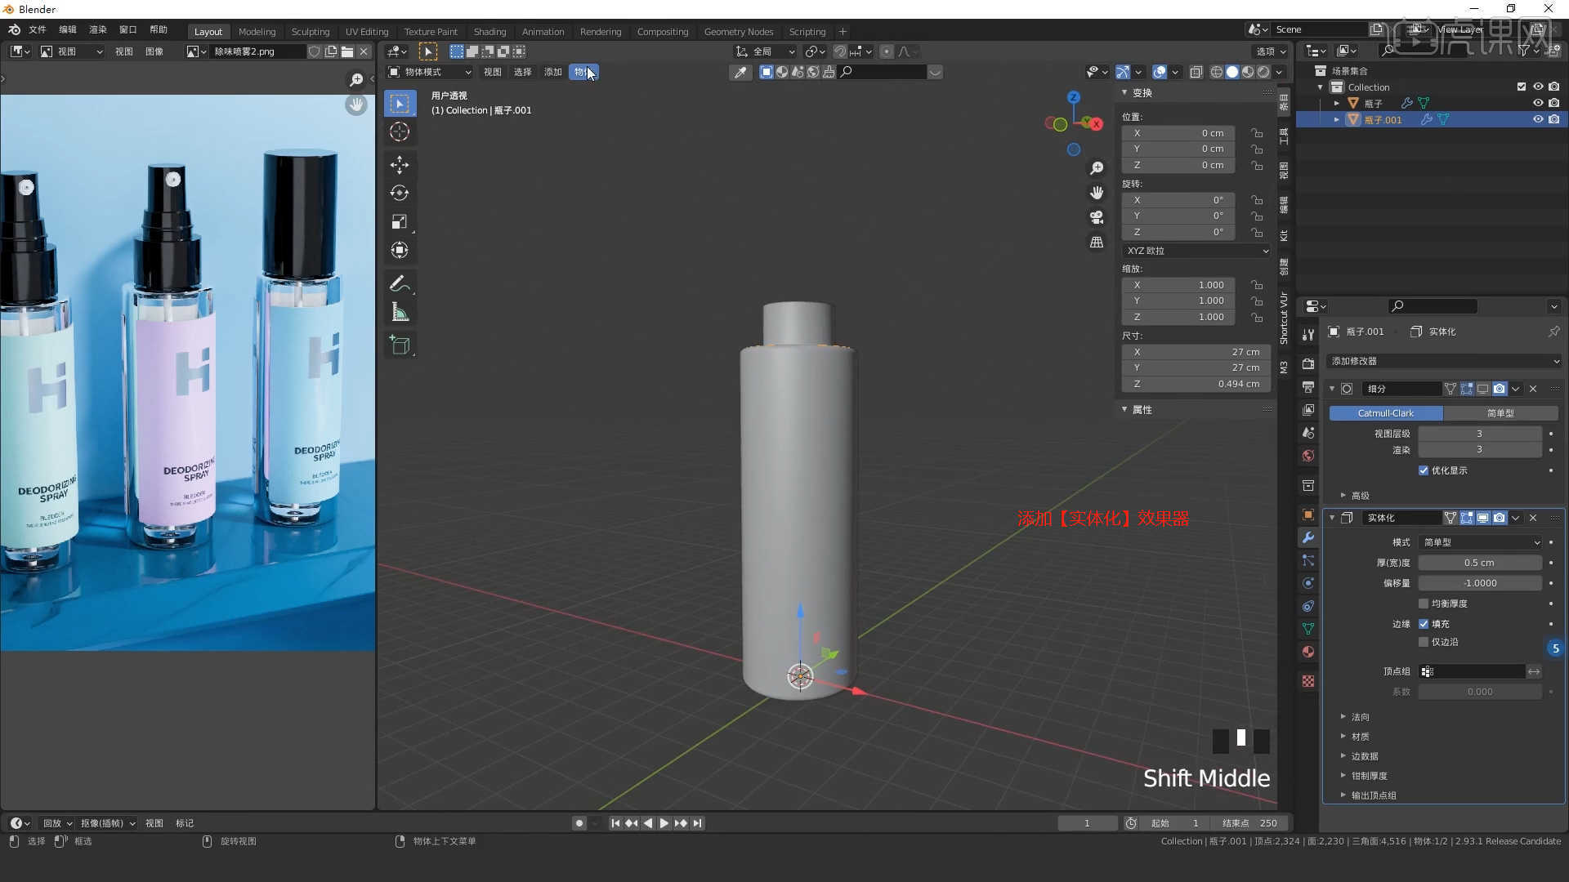Select the Scale tool

pos(400,221)
